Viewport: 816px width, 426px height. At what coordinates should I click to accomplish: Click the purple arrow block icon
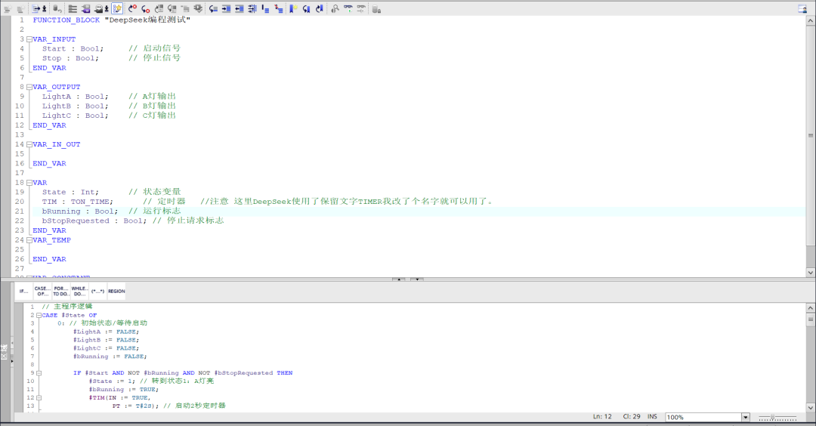point(86,9)
